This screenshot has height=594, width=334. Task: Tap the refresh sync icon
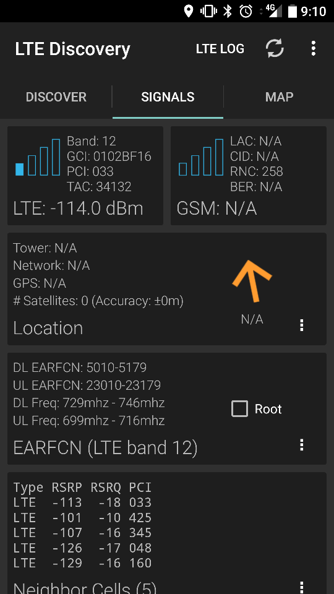(x=275, y=48)
